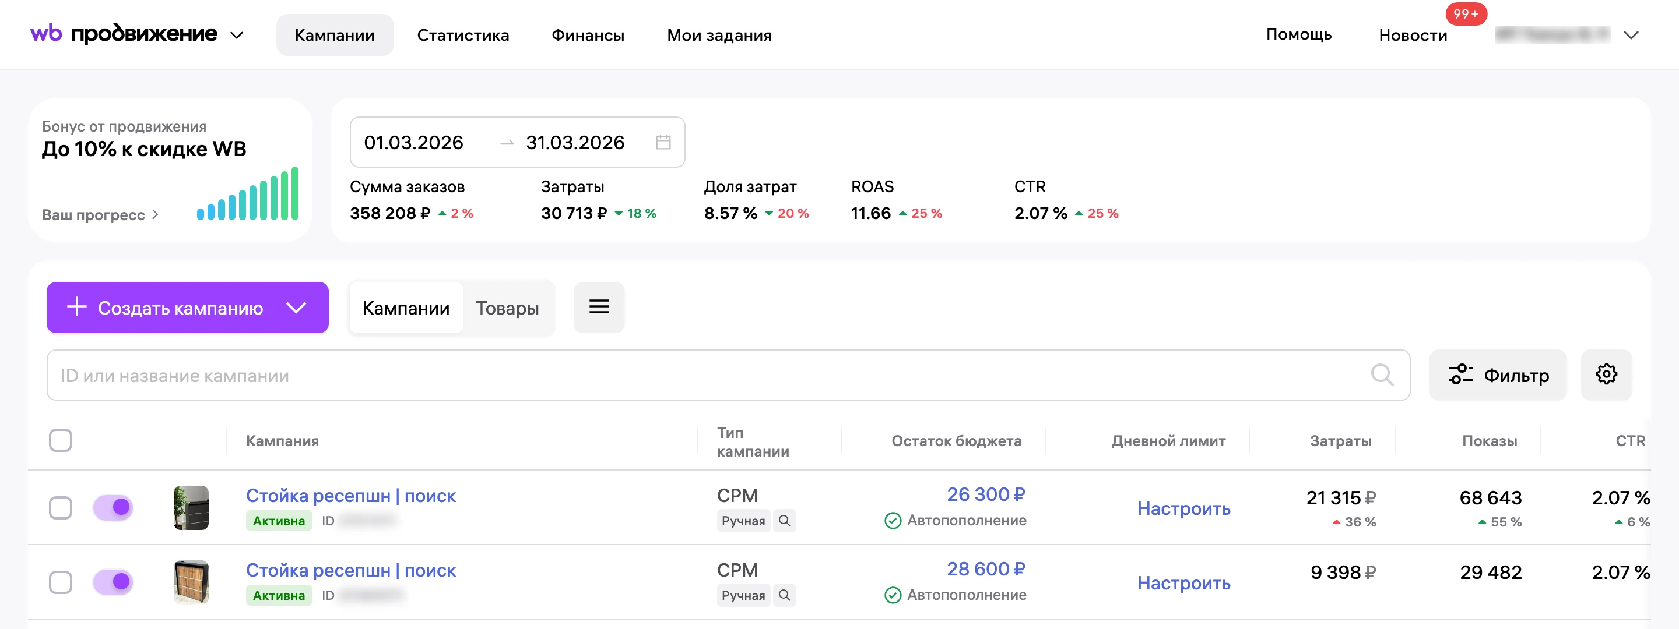Screen dimensions: 1679x629
Task: Open budget 28 600 ₽ link
Action: (x=985, y=568)
